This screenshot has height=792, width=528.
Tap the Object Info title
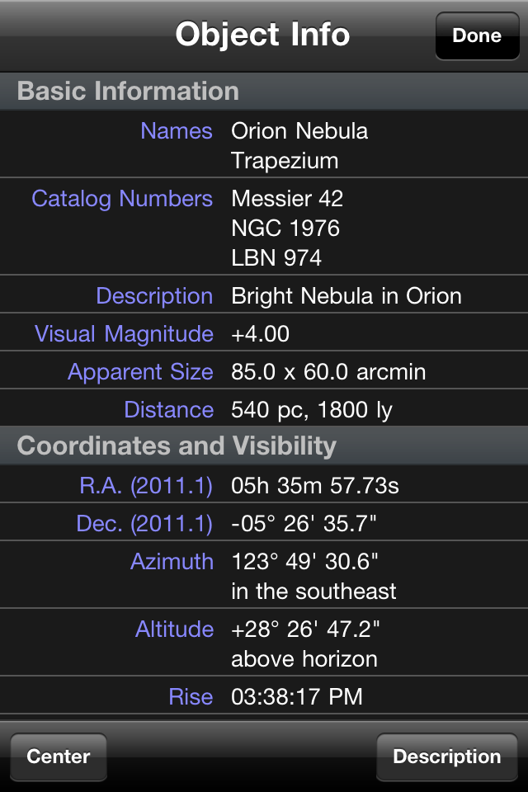[x=262, y=35]
